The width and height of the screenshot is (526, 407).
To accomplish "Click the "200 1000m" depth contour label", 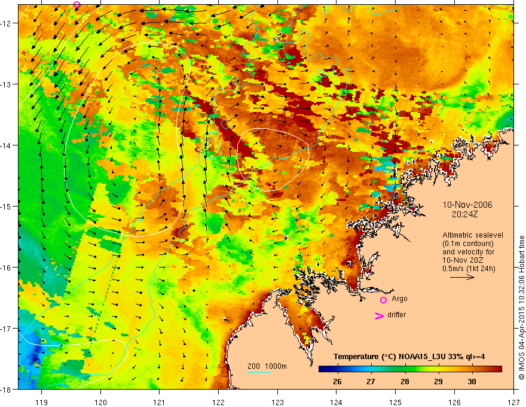I will [267, 366].
